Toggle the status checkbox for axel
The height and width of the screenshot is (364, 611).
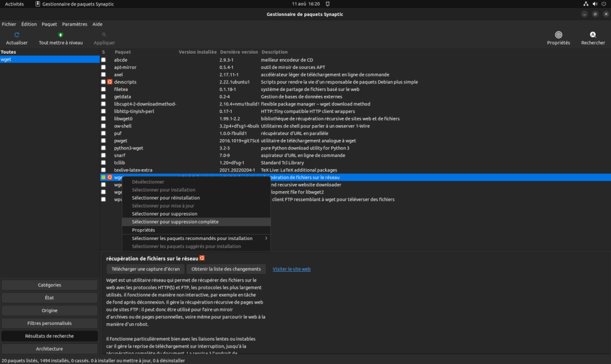(x=103, y=75)
